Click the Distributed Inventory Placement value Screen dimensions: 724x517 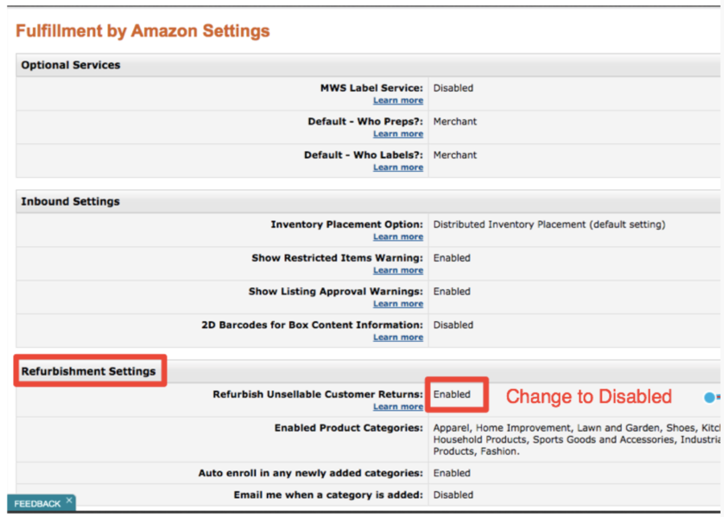[x=549, y=225]
